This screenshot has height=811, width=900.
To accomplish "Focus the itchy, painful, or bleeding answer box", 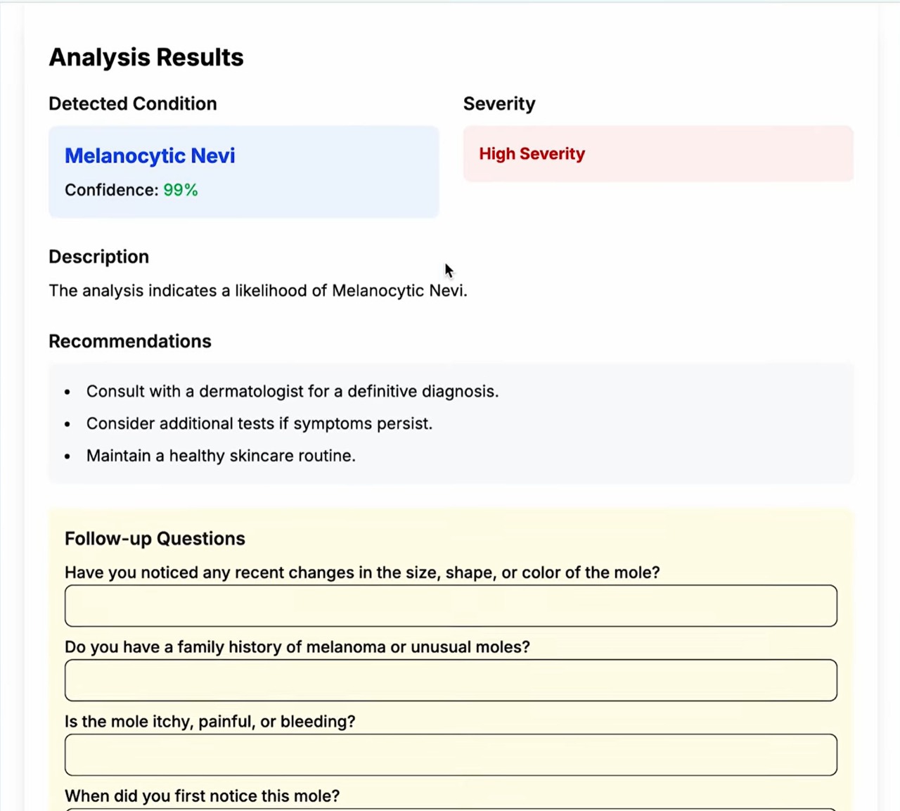I will pos(450,755).
